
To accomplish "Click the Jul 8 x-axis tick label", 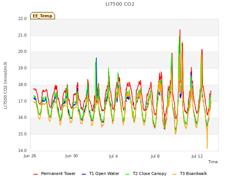I will pos(155,156).
